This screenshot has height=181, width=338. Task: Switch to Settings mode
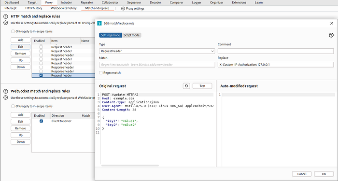[111, 35]
